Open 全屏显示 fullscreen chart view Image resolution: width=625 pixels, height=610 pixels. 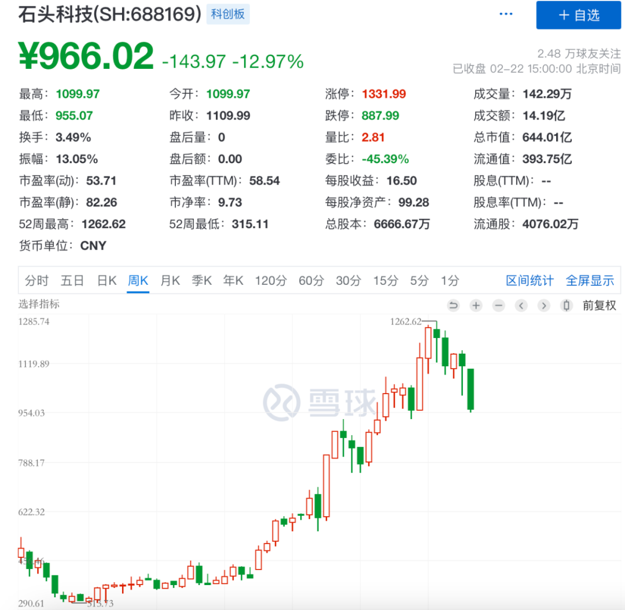tap(590, 281)
